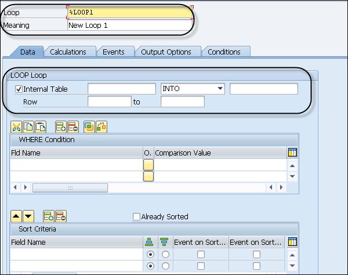Image resolution: width=348 pixels, height=275 pixels.
Task: Open column settings icon of WHERE Condition table
Action: (292, 153)
